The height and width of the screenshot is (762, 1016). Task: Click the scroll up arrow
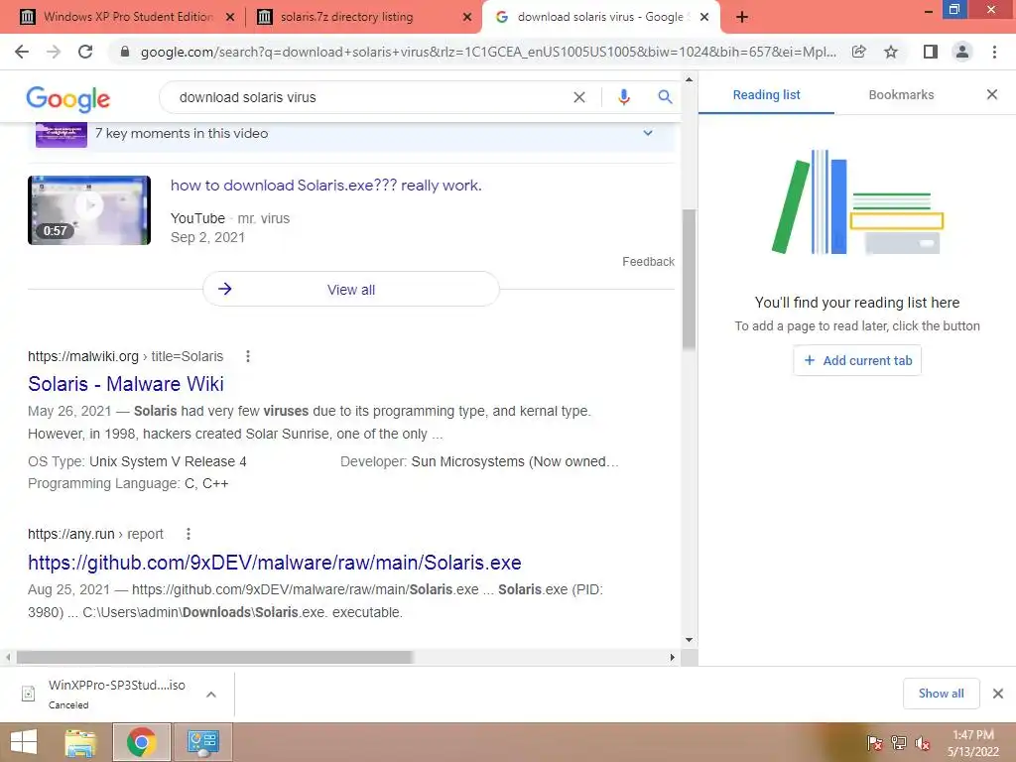tap(689, 79)
